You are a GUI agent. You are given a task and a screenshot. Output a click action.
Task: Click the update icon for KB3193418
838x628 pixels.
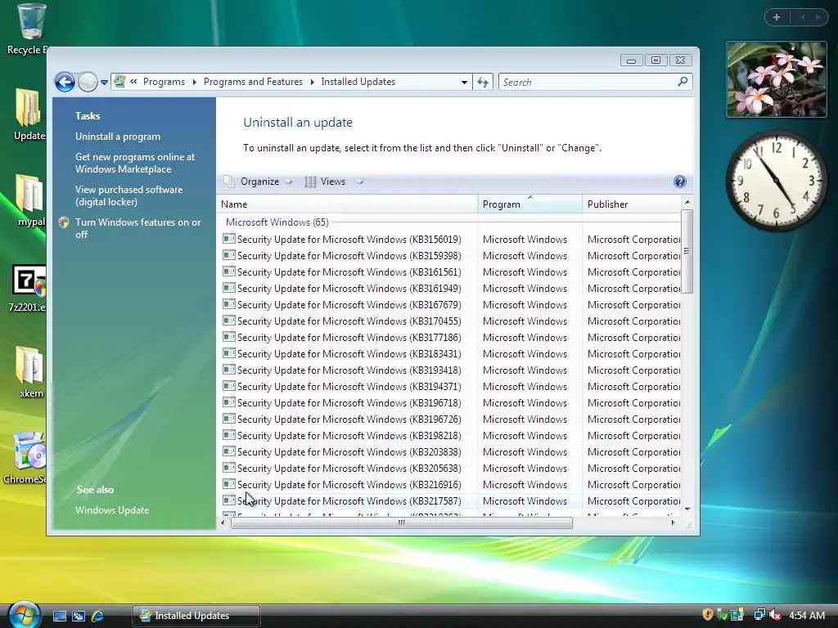229,370
